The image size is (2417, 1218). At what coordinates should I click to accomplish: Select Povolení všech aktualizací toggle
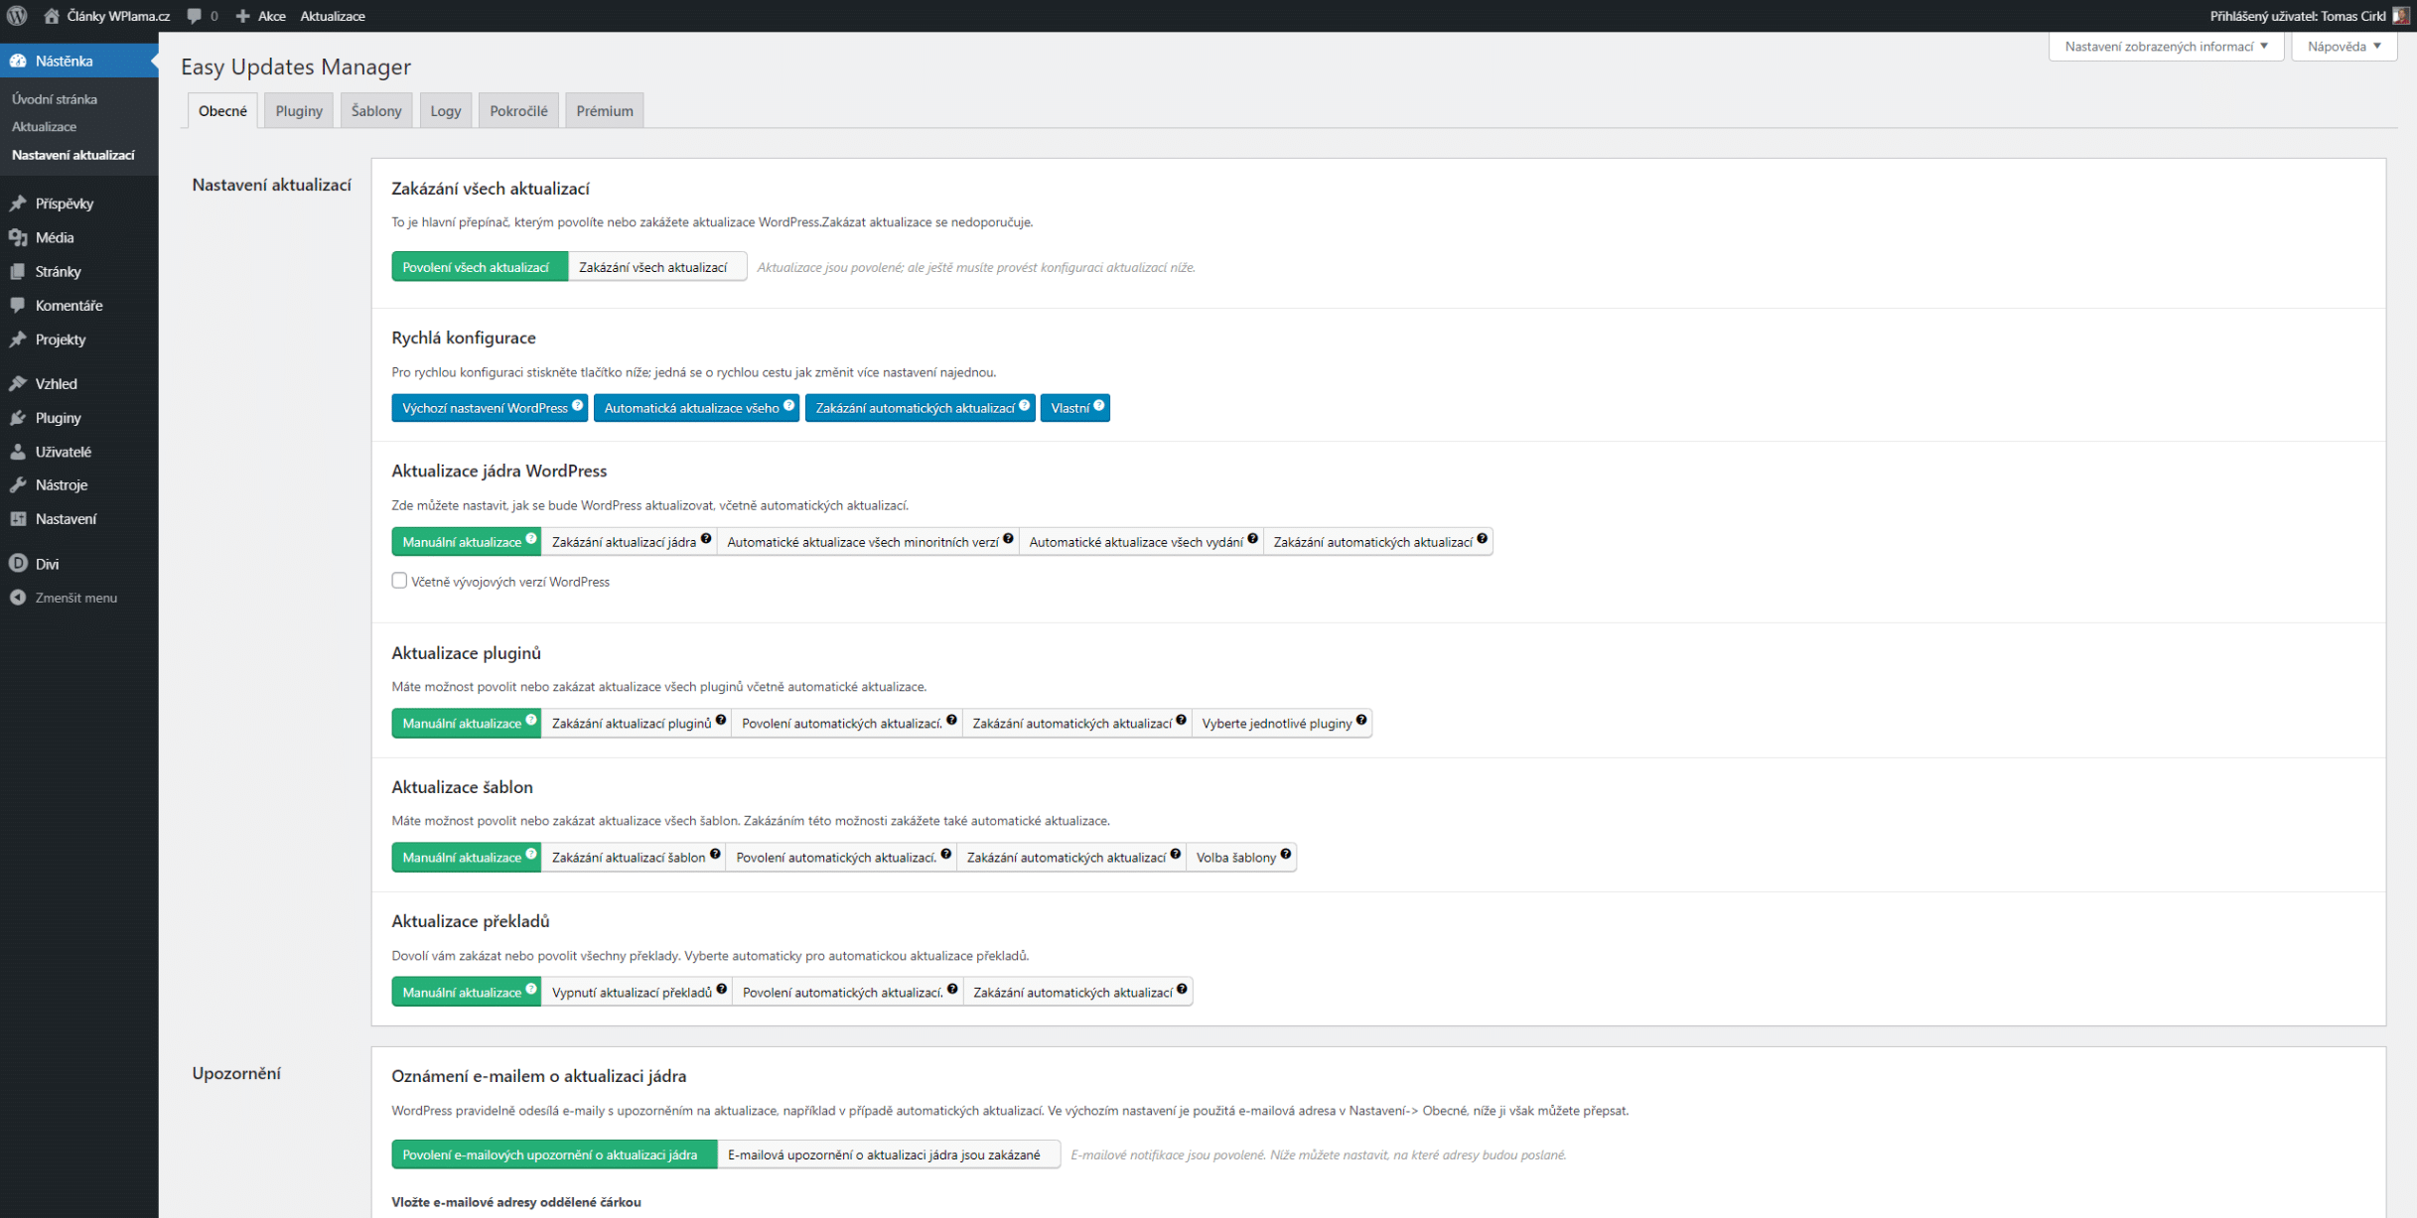[x=479, y=267]
